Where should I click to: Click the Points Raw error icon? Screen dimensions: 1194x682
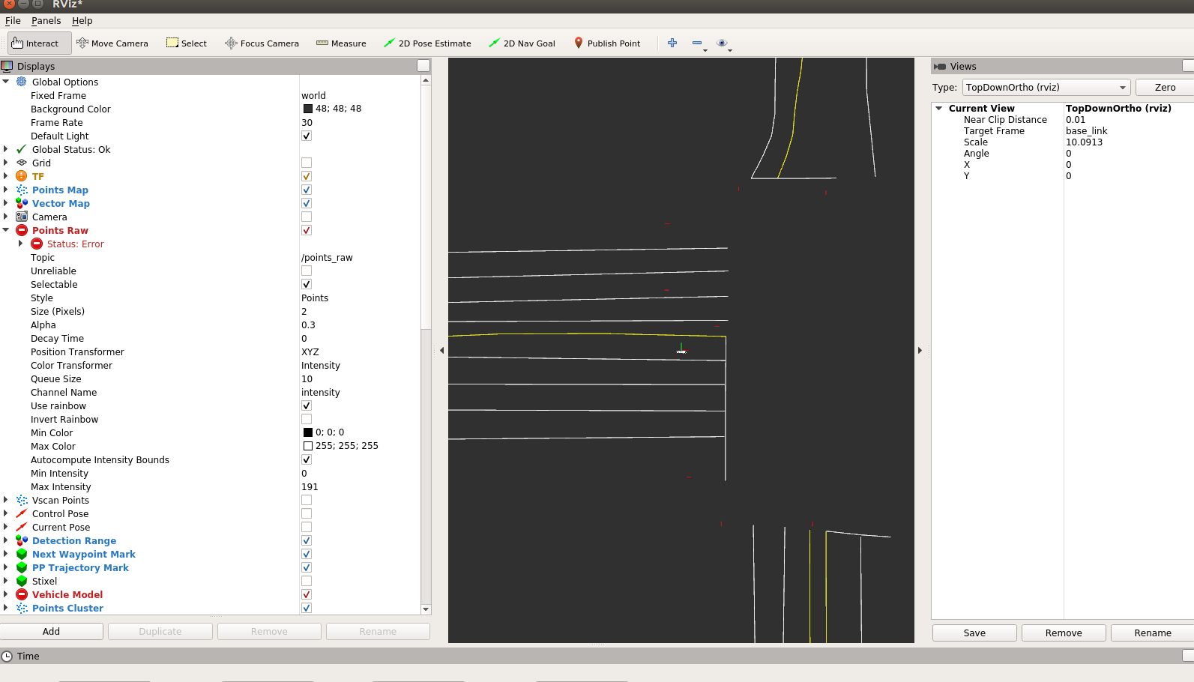(22, 230)
